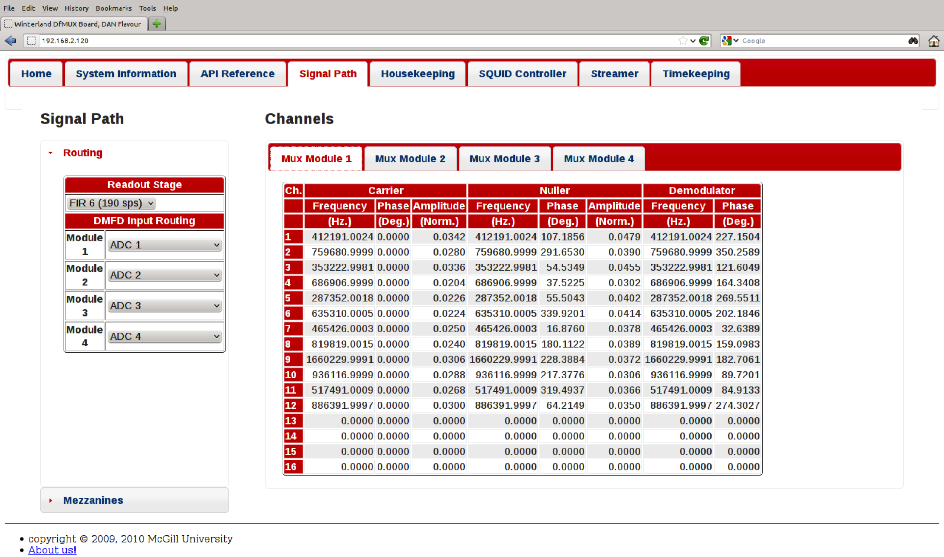Open the Tools menu
This screenshot has width=944, height=557.
[147, 8]
